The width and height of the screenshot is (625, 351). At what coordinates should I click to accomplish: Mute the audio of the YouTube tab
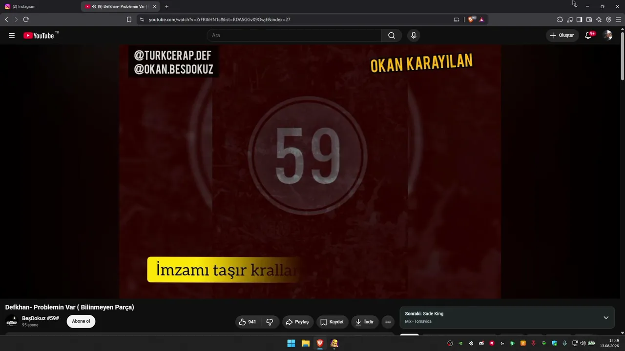pos(94,6)
